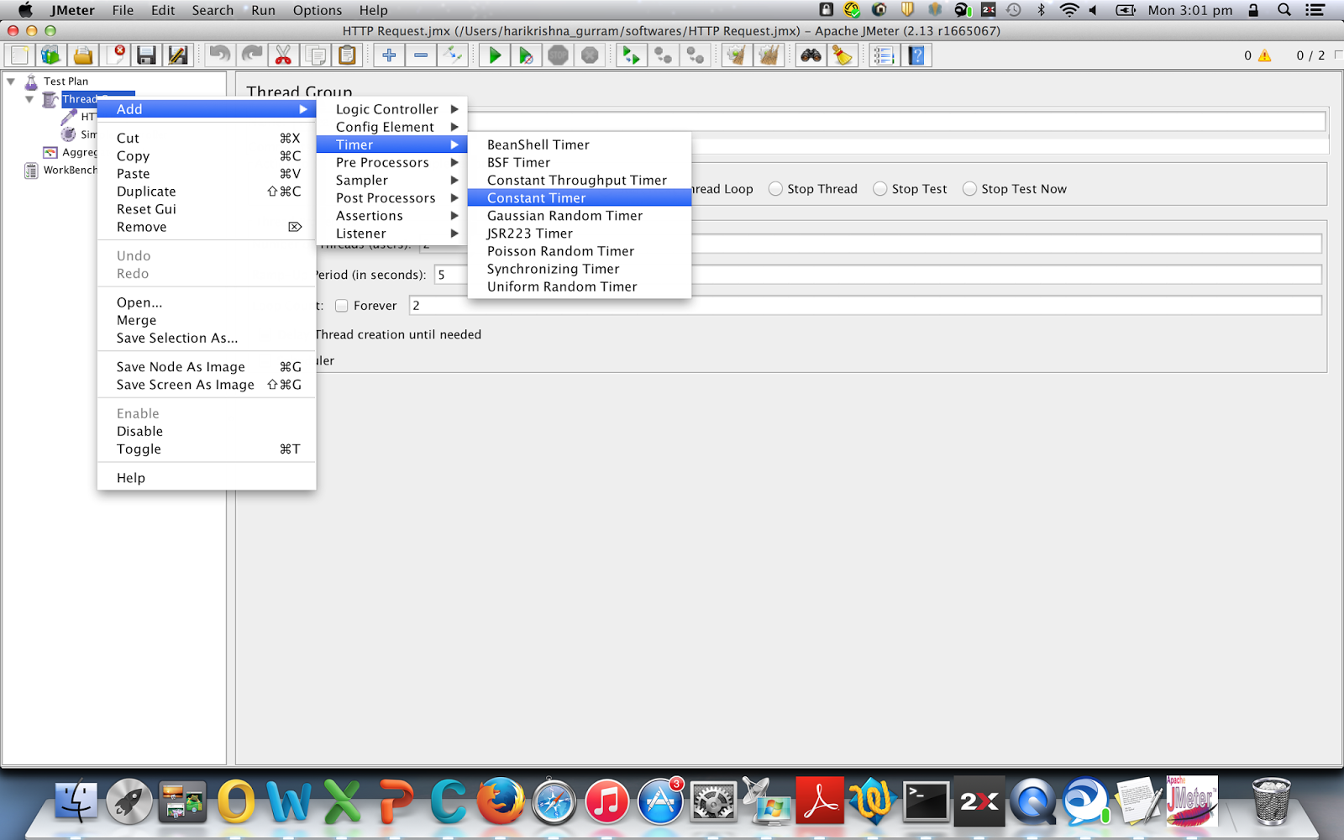This screenshot has height=840, width=1344.
Task: Start the test with the green play icon
Action: coord(494,55)
